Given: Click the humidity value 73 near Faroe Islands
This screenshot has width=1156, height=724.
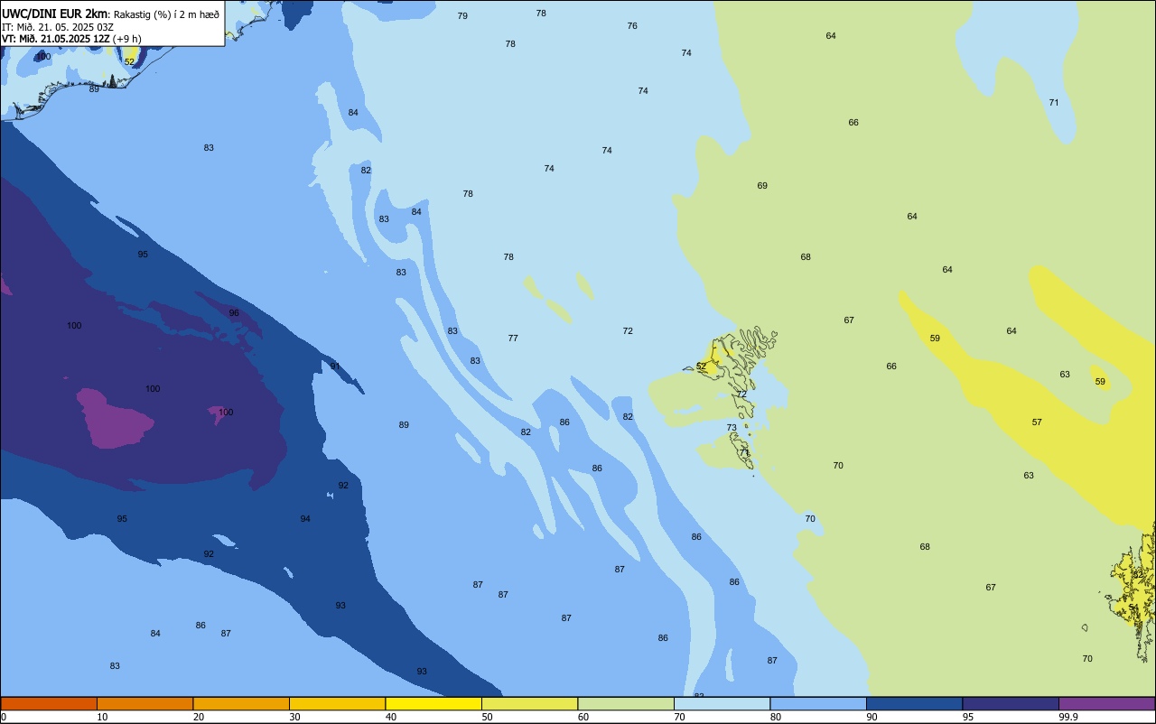Looking at the screenshot, I should (x=732, y=428).
